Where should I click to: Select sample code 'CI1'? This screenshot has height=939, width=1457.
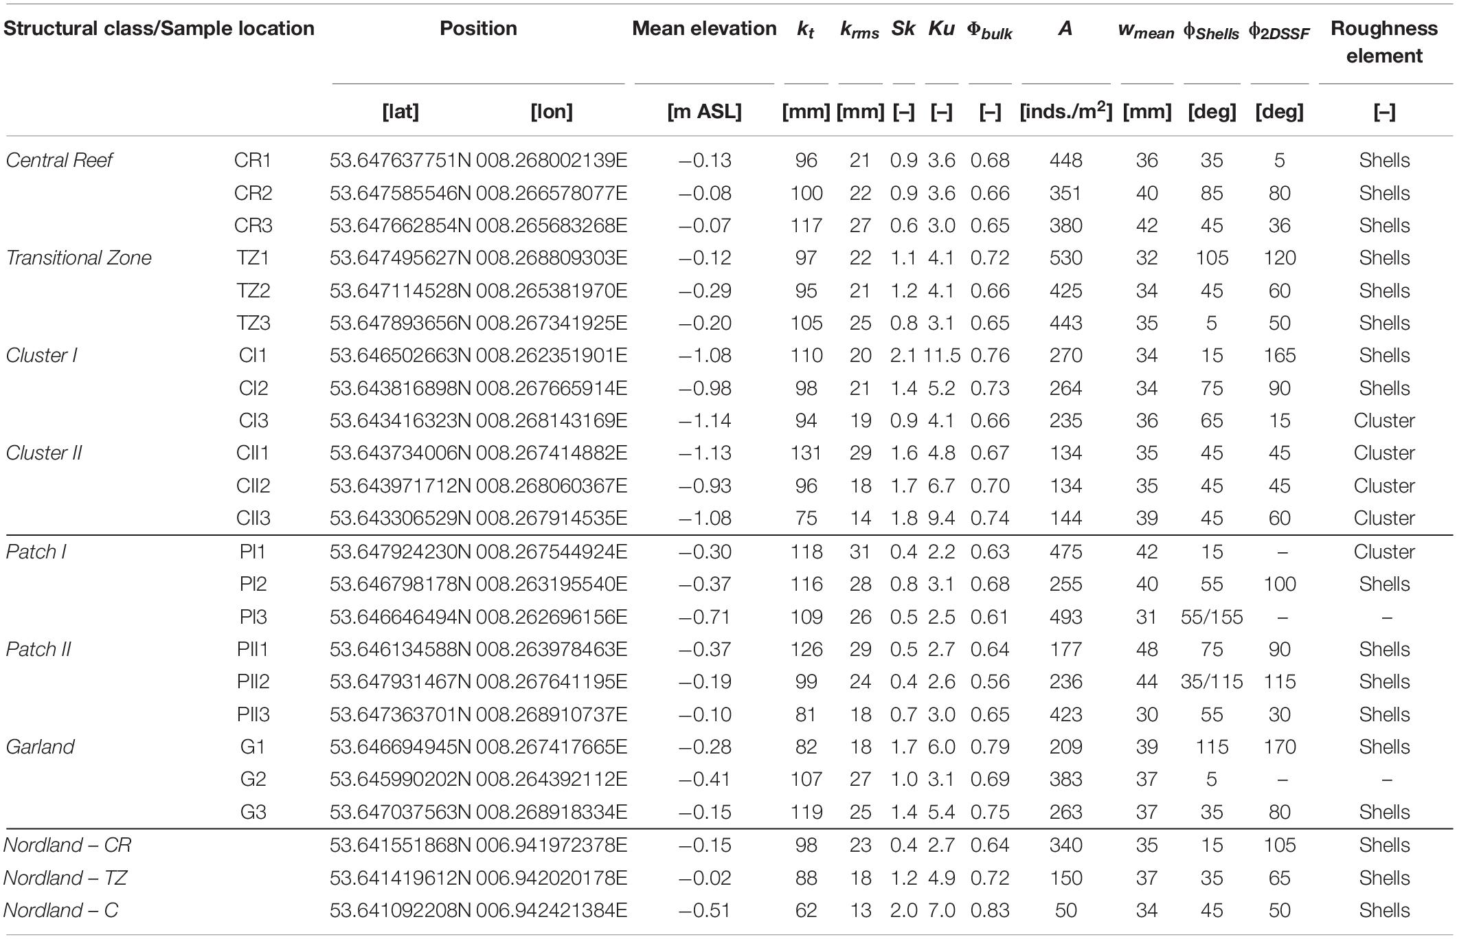point(253,356)
